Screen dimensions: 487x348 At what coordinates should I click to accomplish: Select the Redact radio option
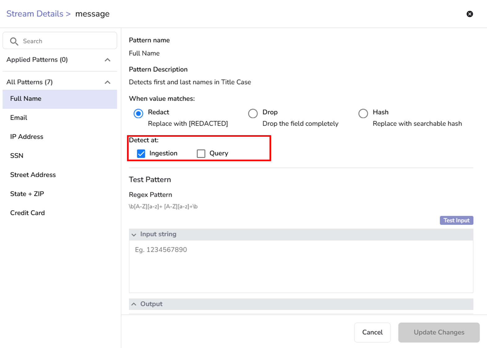[138, 114]
